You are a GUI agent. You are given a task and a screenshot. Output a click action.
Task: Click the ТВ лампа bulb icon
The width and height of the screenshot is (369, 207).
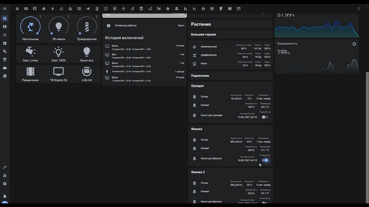(58, 27)
